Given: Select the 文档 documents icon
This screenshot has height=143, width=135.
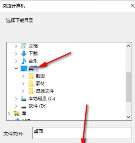Looking at the screenshot, I should 24,46.
